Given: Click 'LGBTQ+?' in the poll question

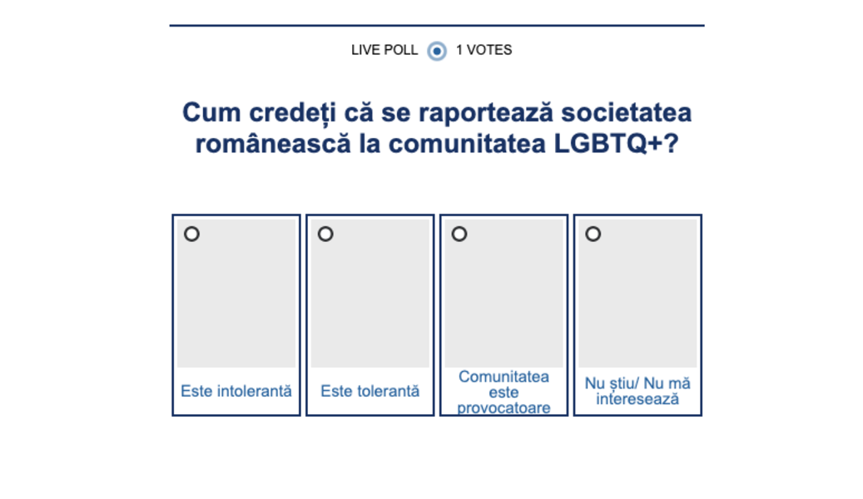Looking at the screenshot, I should pos(617,143).
